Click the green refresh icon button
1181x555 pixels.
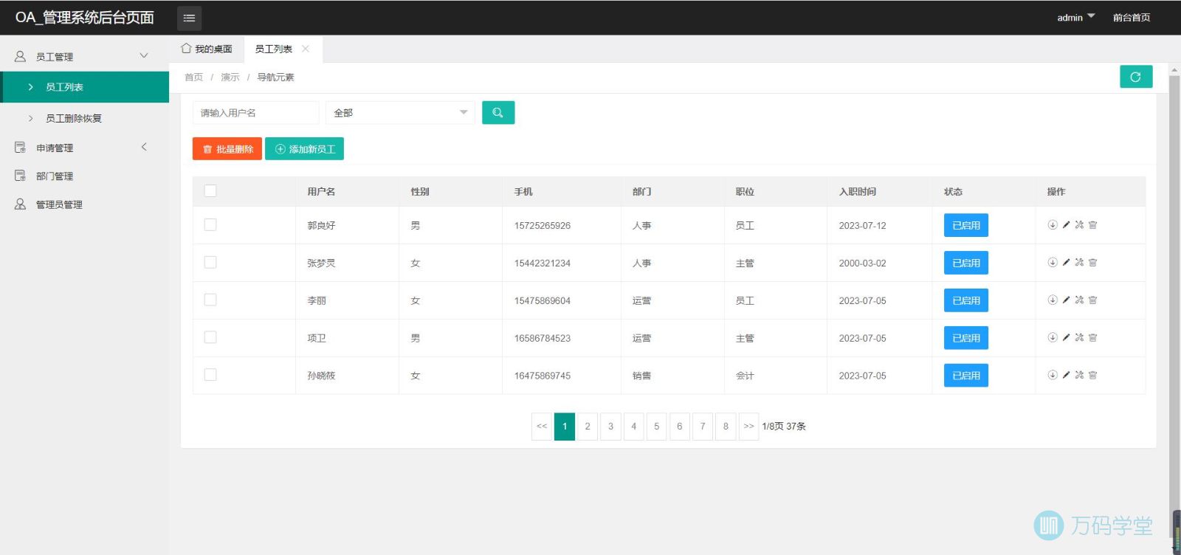(1135, 77)
